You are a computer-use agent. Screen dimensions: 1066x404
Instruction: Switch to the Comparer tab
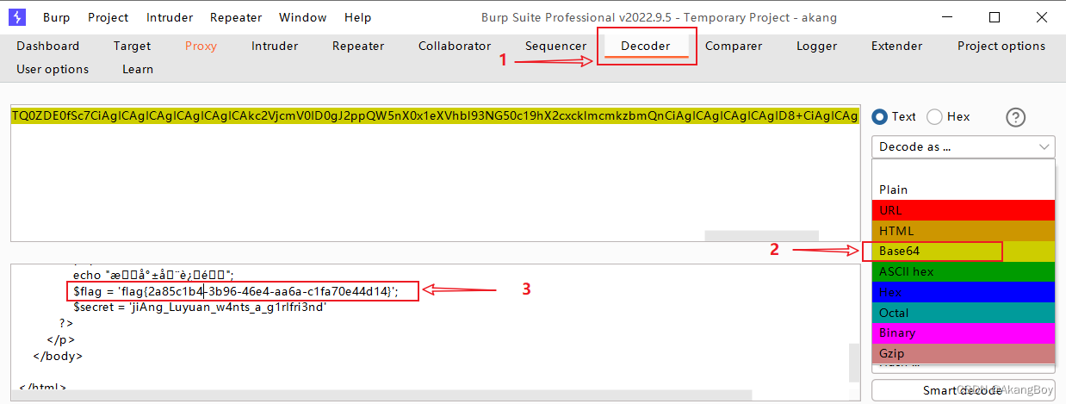tap(734, 46)
